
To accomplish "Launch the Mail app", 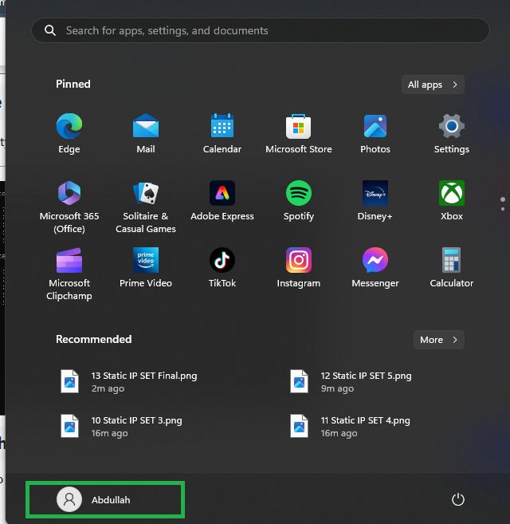I will coord(146,133).
